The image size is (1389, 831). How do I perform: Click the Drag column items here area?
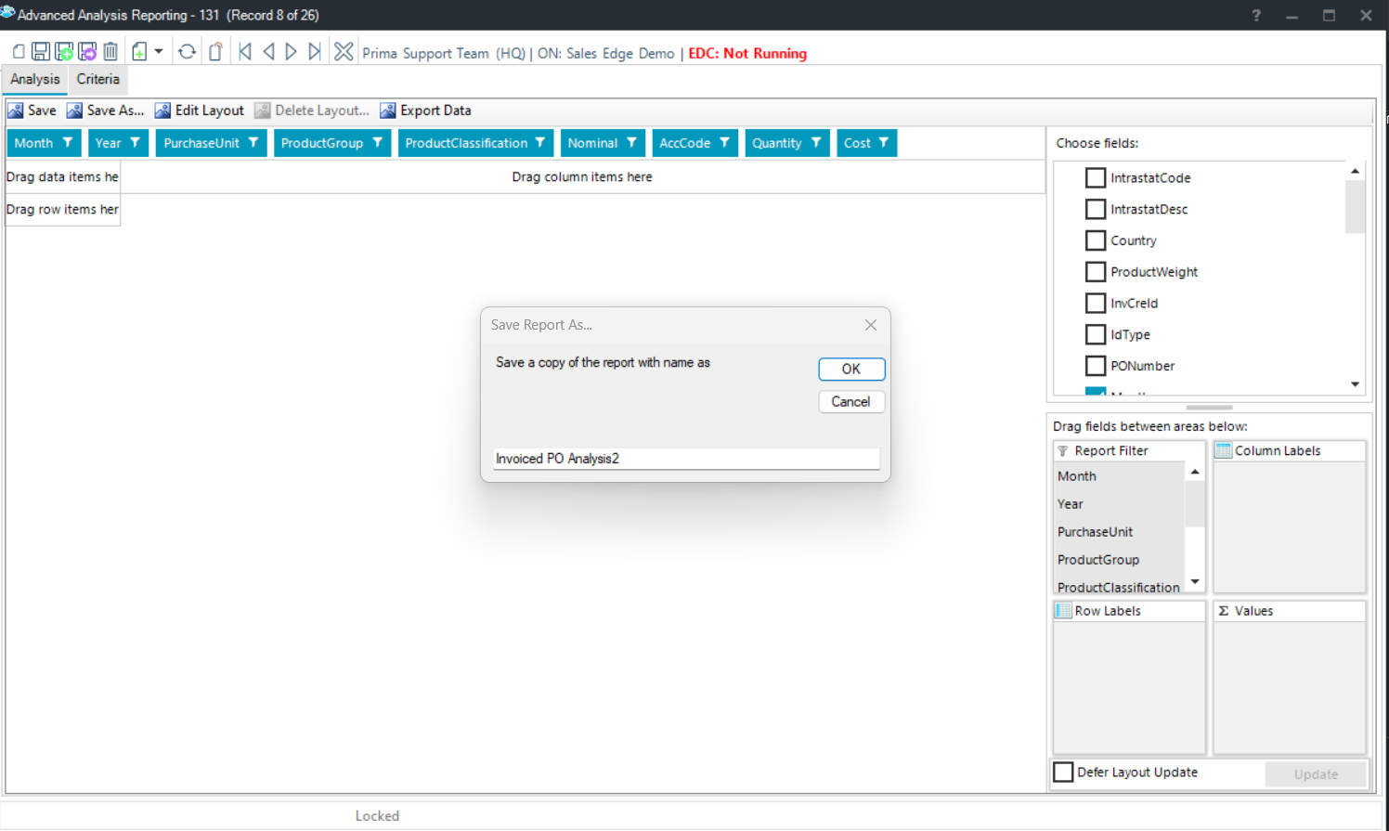[x=582, y=176]
